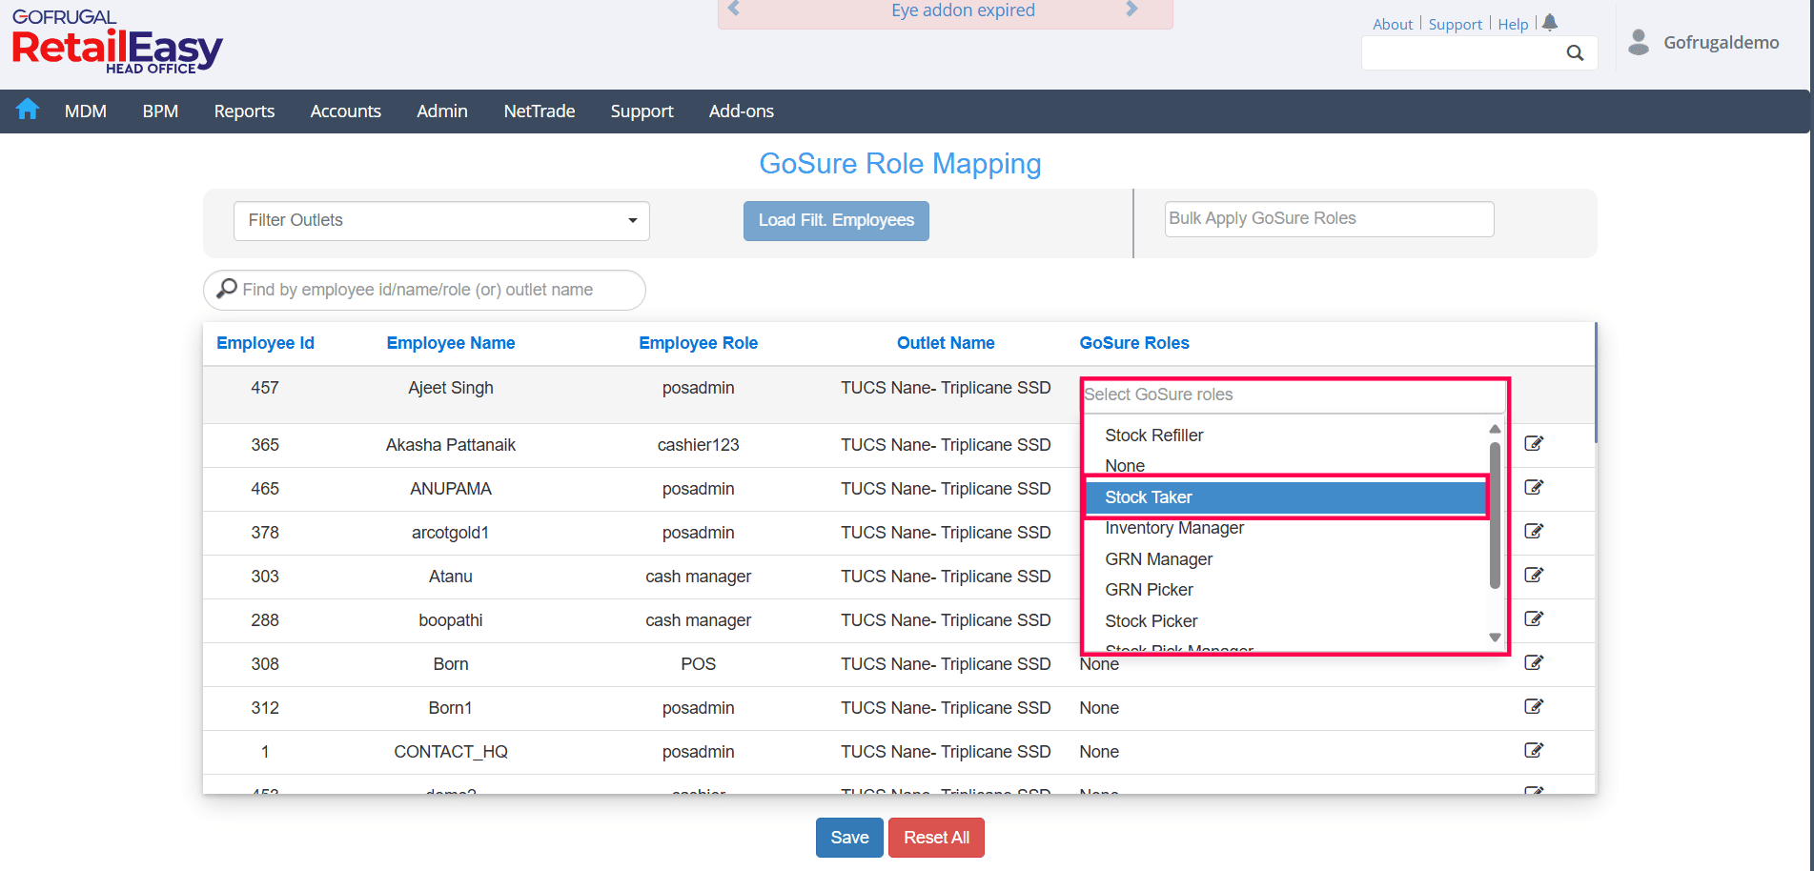Open the notifications bell icon
This screenshot has width=1814, height=871.
coord(1550,22)
